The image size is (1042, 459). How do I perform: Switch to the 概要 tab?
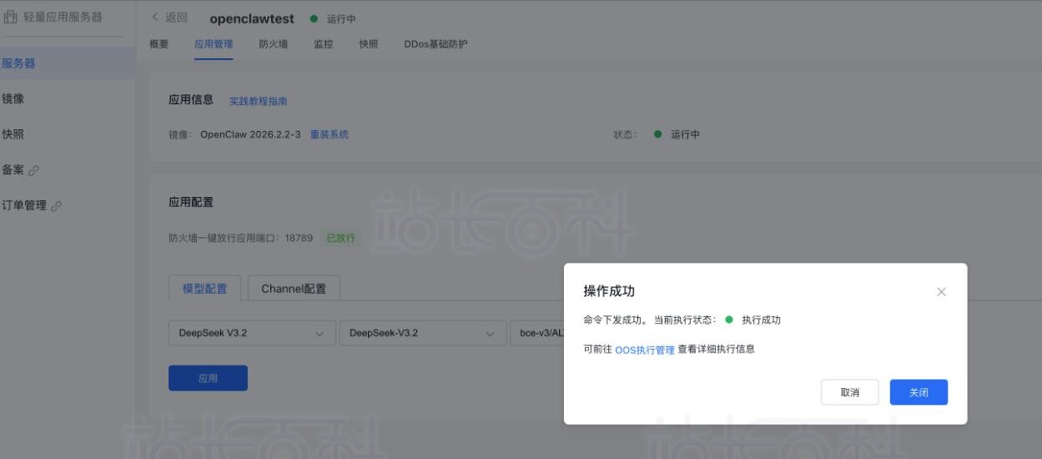click(159, 44)
